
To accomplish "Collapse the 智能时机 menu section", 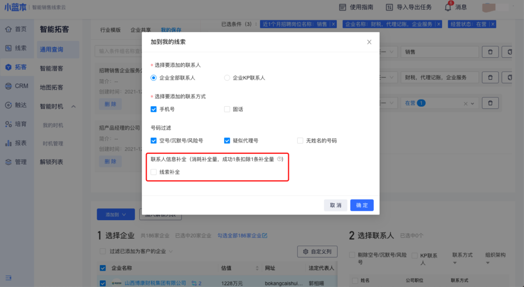I will 73,106.
